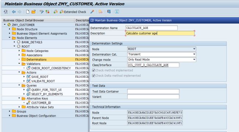This screenshot has height=132, width=239.
Task: Expand the Associations folder
Action: coord(19,55)
